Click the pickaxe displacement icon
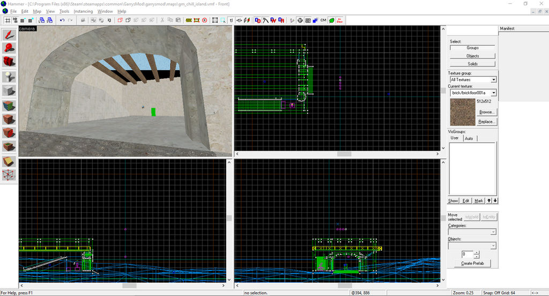Viewport: 549px width, 296px height. tap(265, 20)
